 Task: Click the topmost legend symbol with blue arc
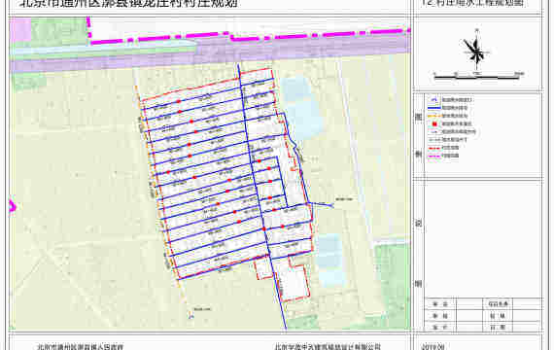pyautogui.click(x=433, y=100)
